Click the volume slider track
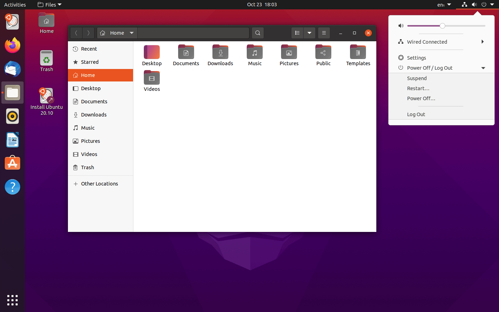 tap(464, 26)
